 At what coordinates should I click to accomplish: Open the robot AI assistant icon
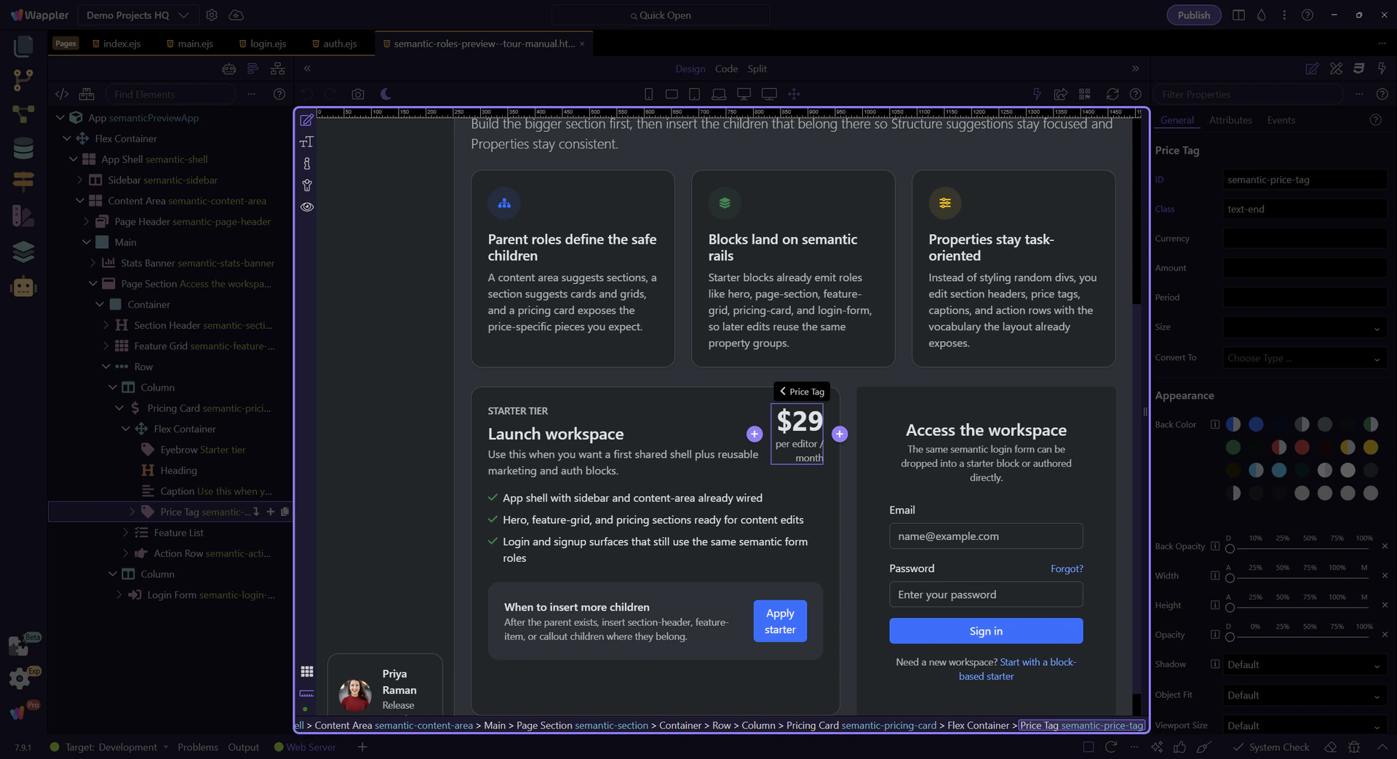pyautogui.click(x=23, y=287)
